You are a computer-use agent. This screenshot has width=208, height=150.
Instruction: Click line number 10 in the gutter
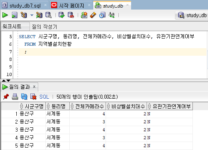tap(9, 74)
